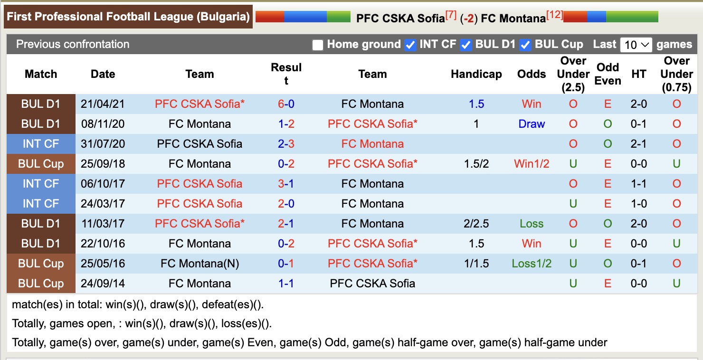Click the league title banner for Bulgaria

(128, 16)
